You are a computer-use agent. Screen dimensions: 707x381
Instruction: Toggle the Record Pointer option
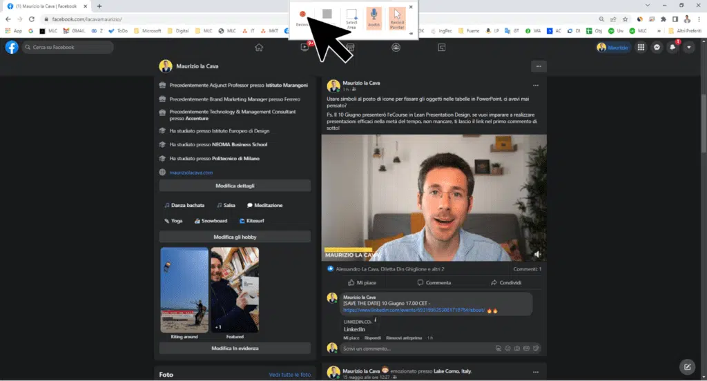(x=397, y=17)
